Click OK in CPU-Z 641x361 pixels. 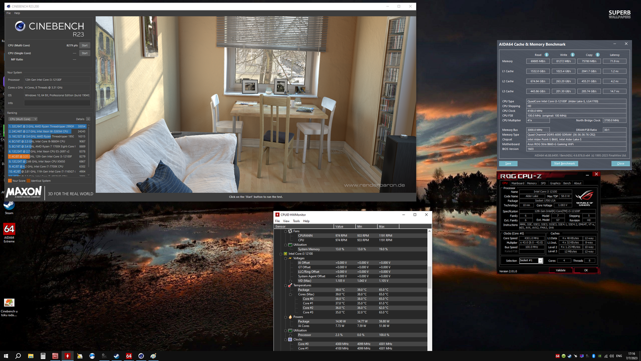(x=586, y=270)
